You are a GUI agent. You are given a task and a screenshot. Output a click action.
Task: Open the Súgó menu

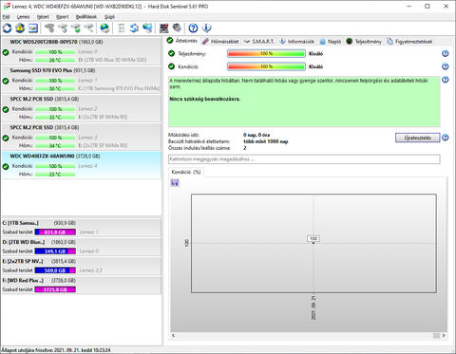pos(109,17)
